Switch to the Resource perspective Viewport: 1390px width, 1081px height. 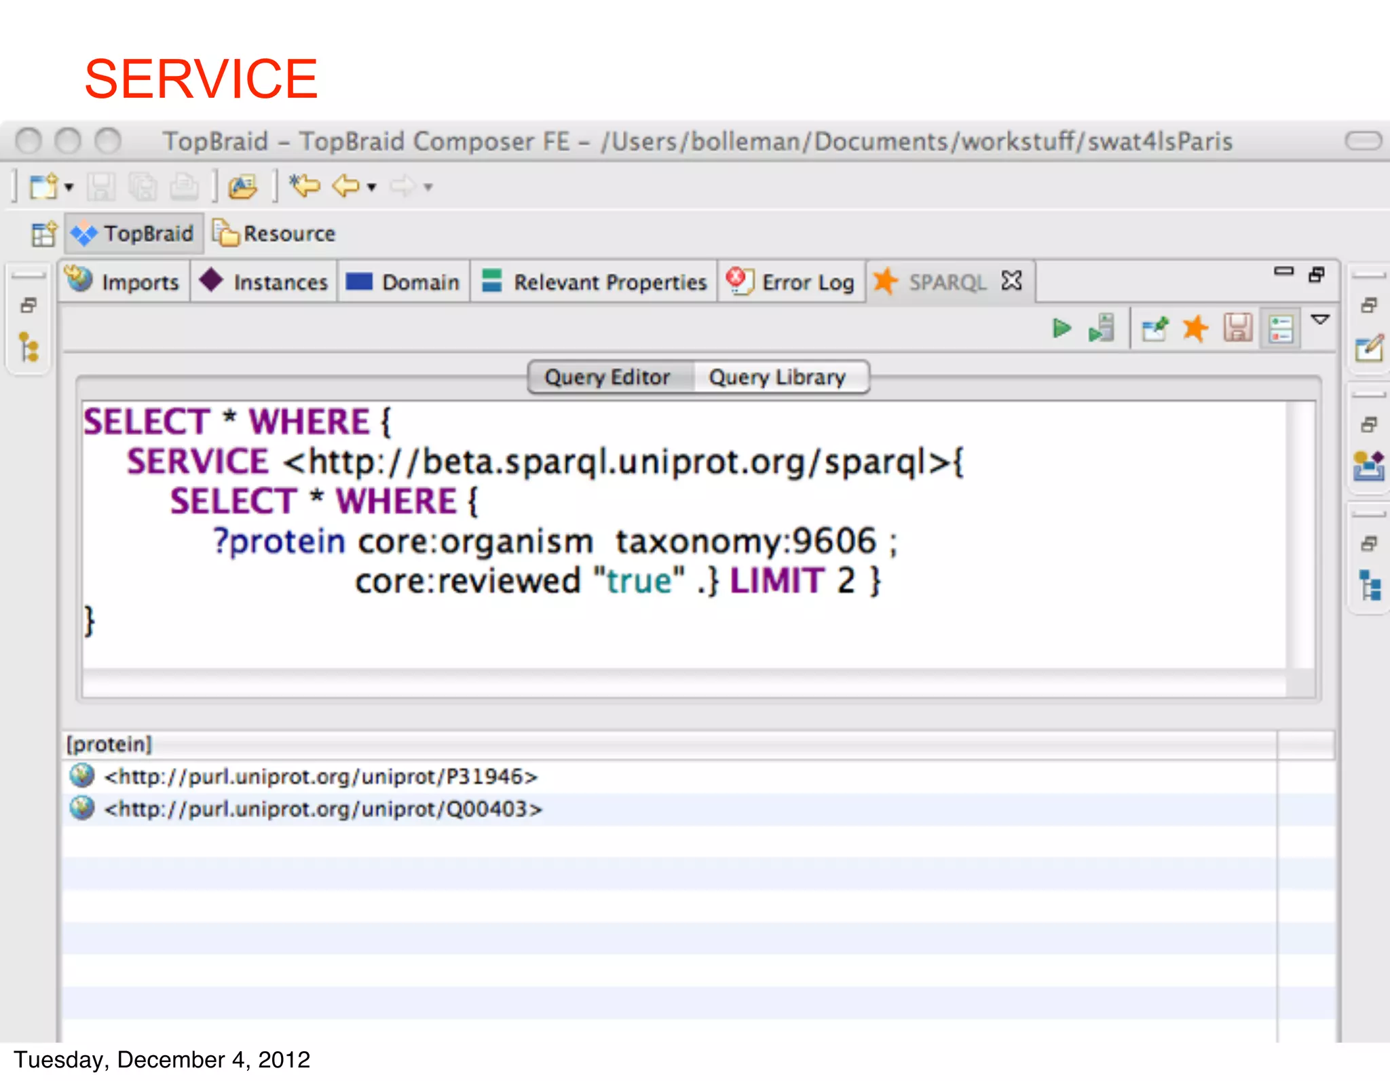[x=276, y=234]
